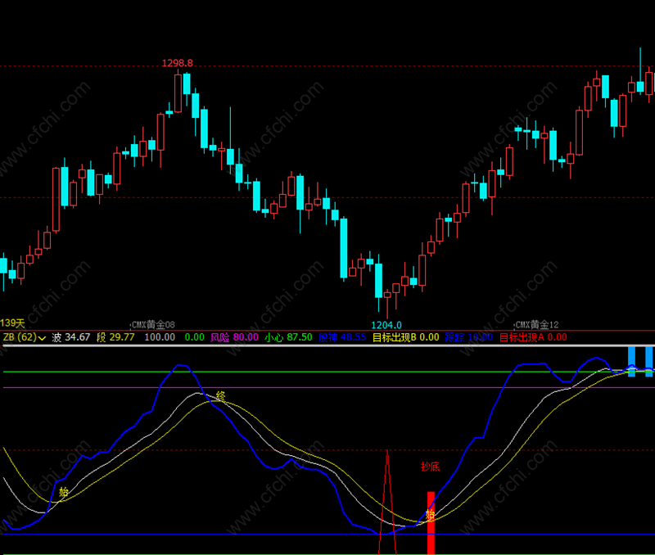655x555 pixels.
Task: Click the ZB (62) indicator name
Action: point(20,337)
